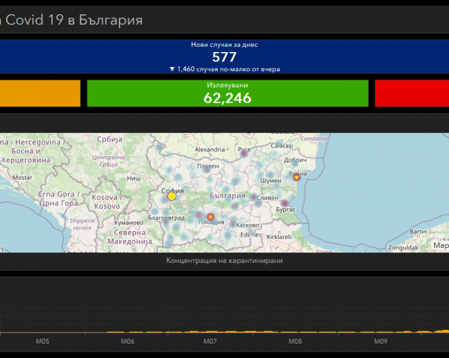Click the 'Alexandria' label on map
Viewport: 449px width, 358px height.
click(x=210, y=150)
